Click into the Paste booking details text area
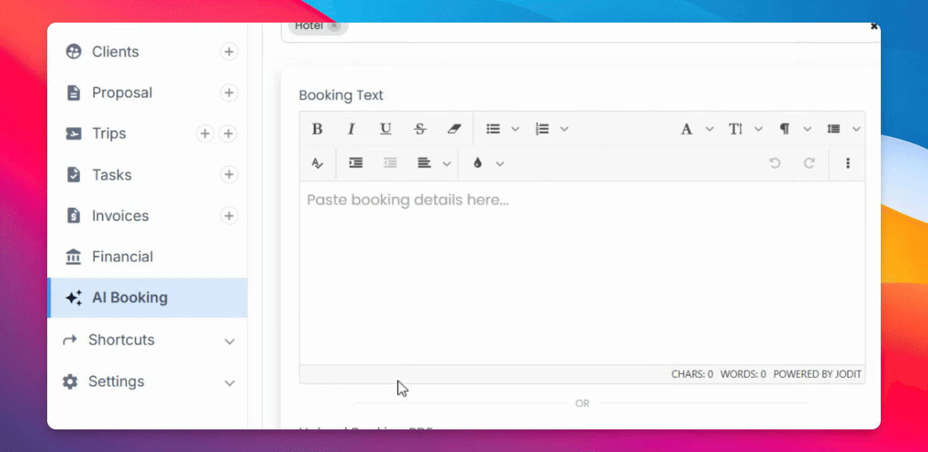 coord(582,273)
